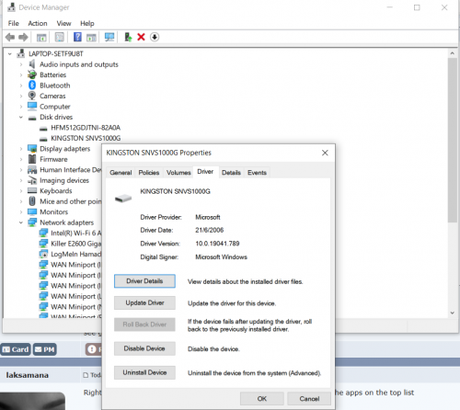Switch to the General tab
The width and height of the screenshot is (460, 410).
(x=121, y=173)
